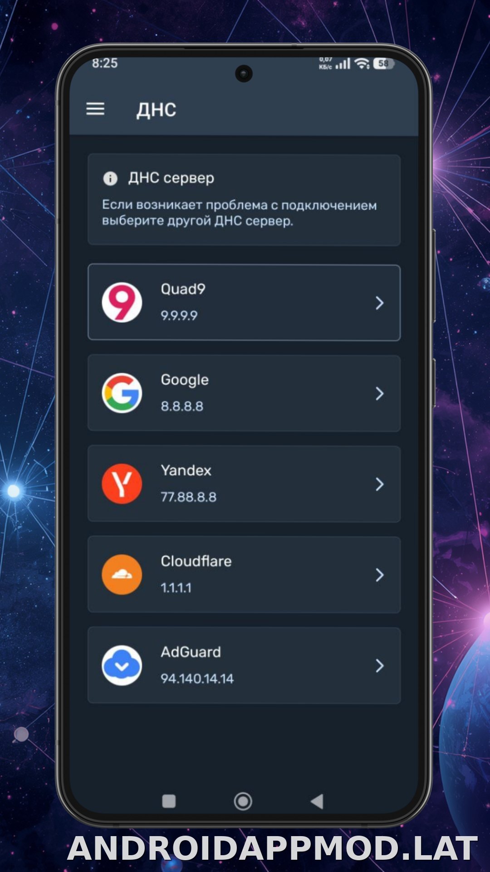Viewport: 490px width, 872px height.
Task: Select Cloudflare 1.1.1.1 DNS server entry
Action: tap(244, 575)
